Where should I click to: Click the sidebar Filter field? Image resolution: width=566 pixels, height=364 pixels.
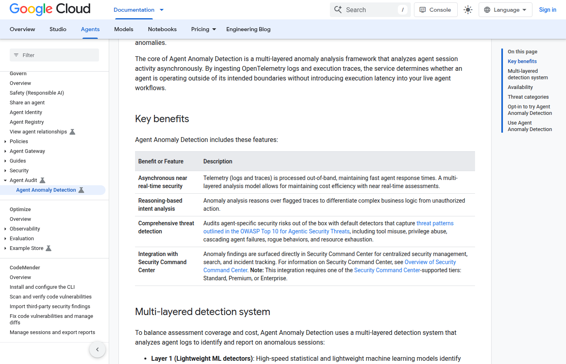click(x=54, y=55)
